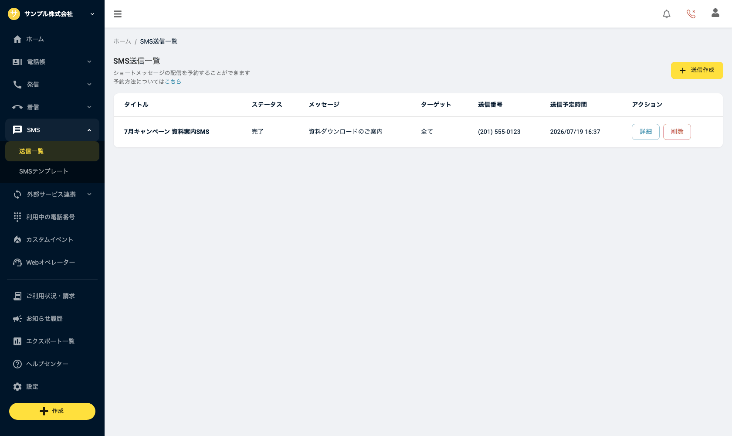This screenshot has width=732, height=436.
Task: Click the 着信 incoming call icon
Action: pyautogui.click(x=17, y=107)
